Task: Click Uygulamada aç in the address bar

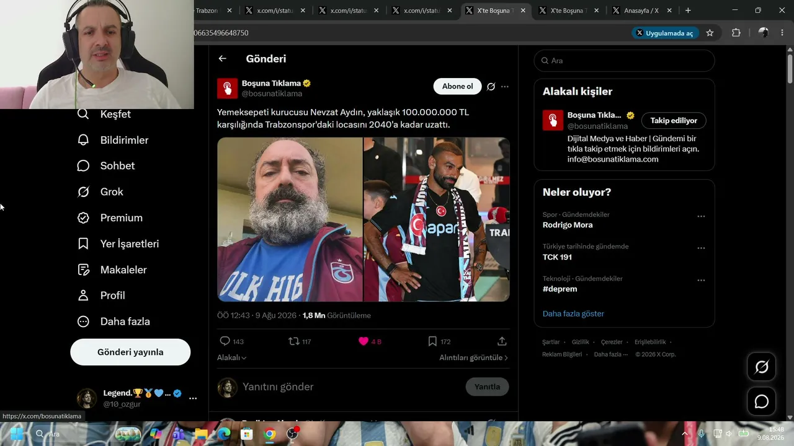Action: (x=665, y=33)
